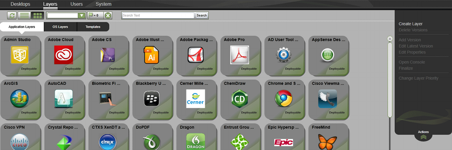The width and height of the screenshot is (452, 150).
Task: Click Deployable status on Adobe Pro card
Action: click(x=249, y=69)
